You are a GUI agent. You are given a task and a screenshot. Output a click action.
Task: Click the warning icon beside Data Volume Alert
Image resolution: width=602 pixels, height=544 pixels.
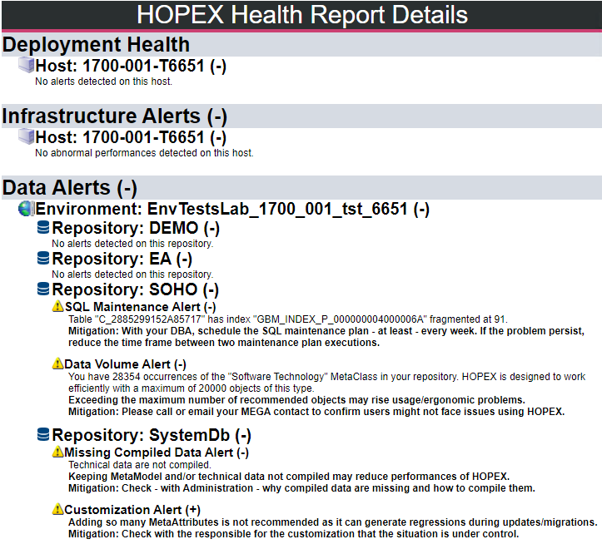pos(57,363)
